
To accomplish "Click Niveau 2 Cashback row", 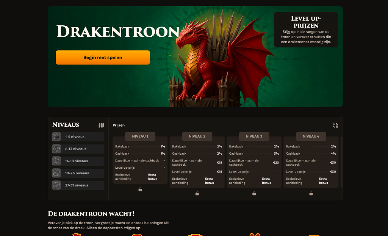I will [x=197, y=154].
